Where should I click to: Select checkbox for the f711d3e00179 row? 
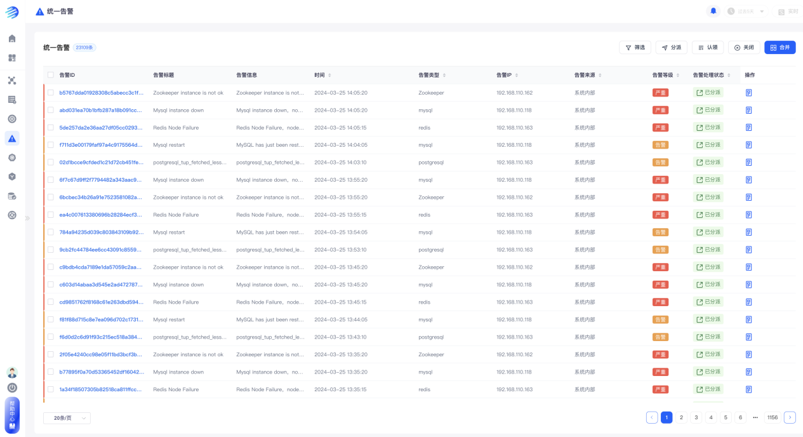click(51, 145)
